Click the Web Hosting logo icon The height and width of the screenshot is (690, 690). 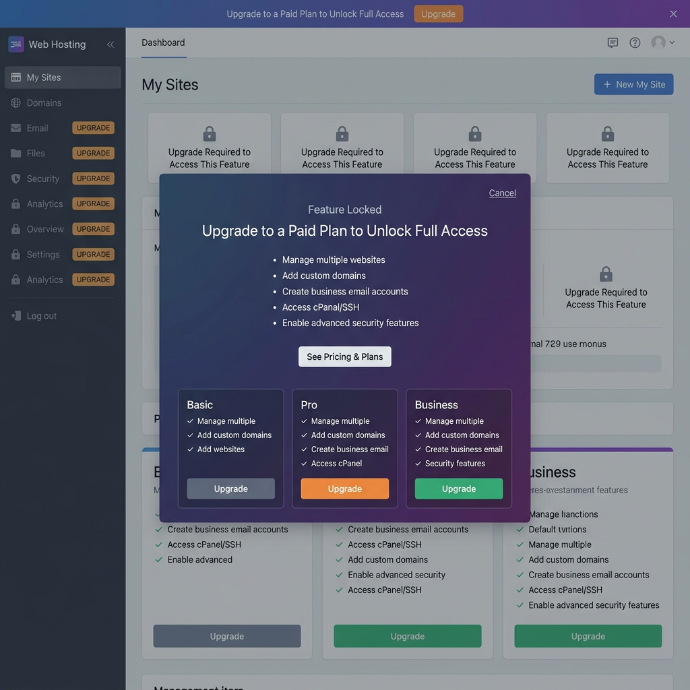pos(16,44)
